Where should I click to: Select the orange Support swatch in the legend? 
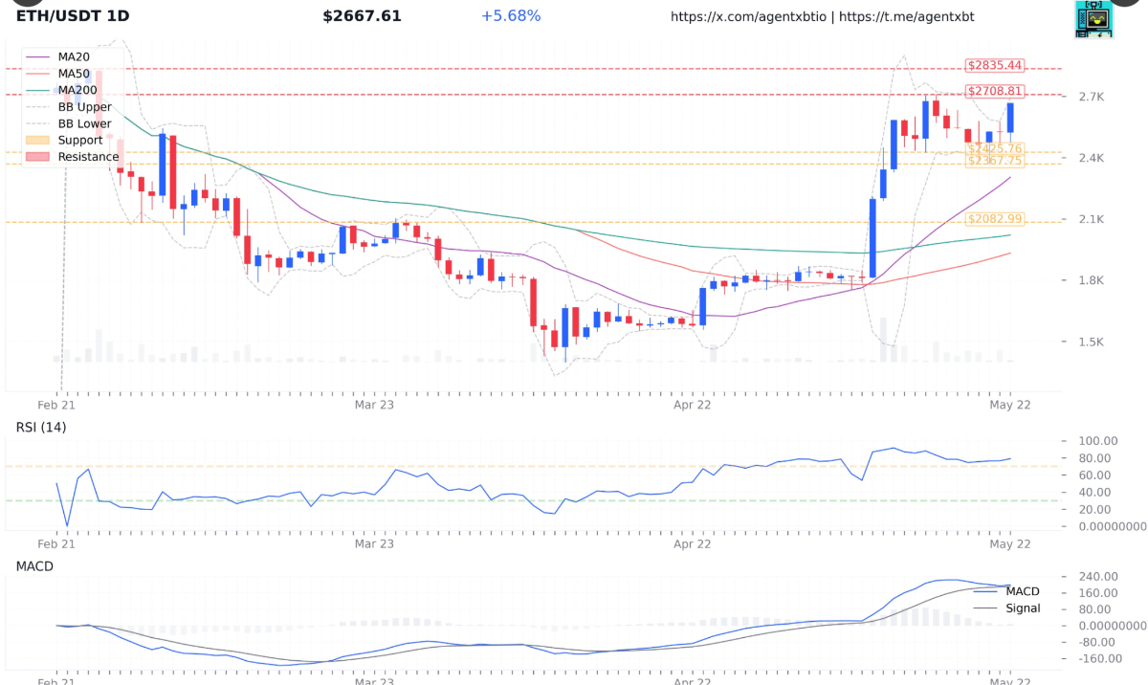(x=36, y=141)
